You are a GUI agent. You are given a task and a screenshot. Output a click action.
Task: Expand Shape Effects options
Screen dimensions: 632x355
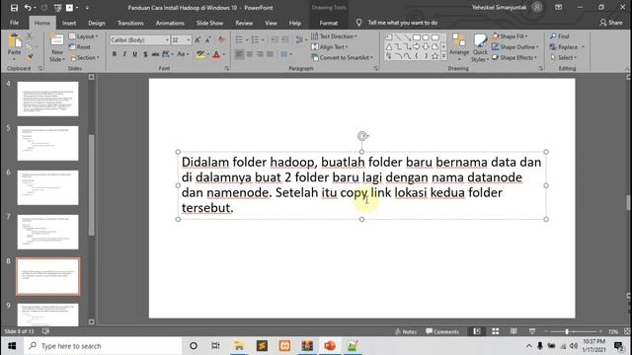point(514,58)
